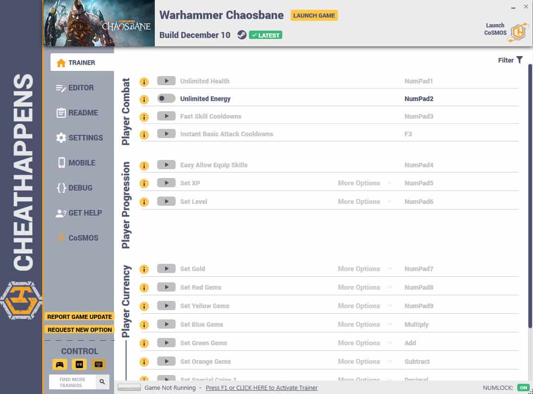
Task: Select keyboard control icon
Action: pos(99,364)
